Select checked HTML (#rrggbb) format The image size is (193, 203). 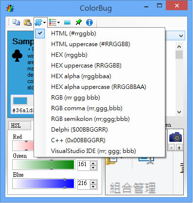coord(100,34)
